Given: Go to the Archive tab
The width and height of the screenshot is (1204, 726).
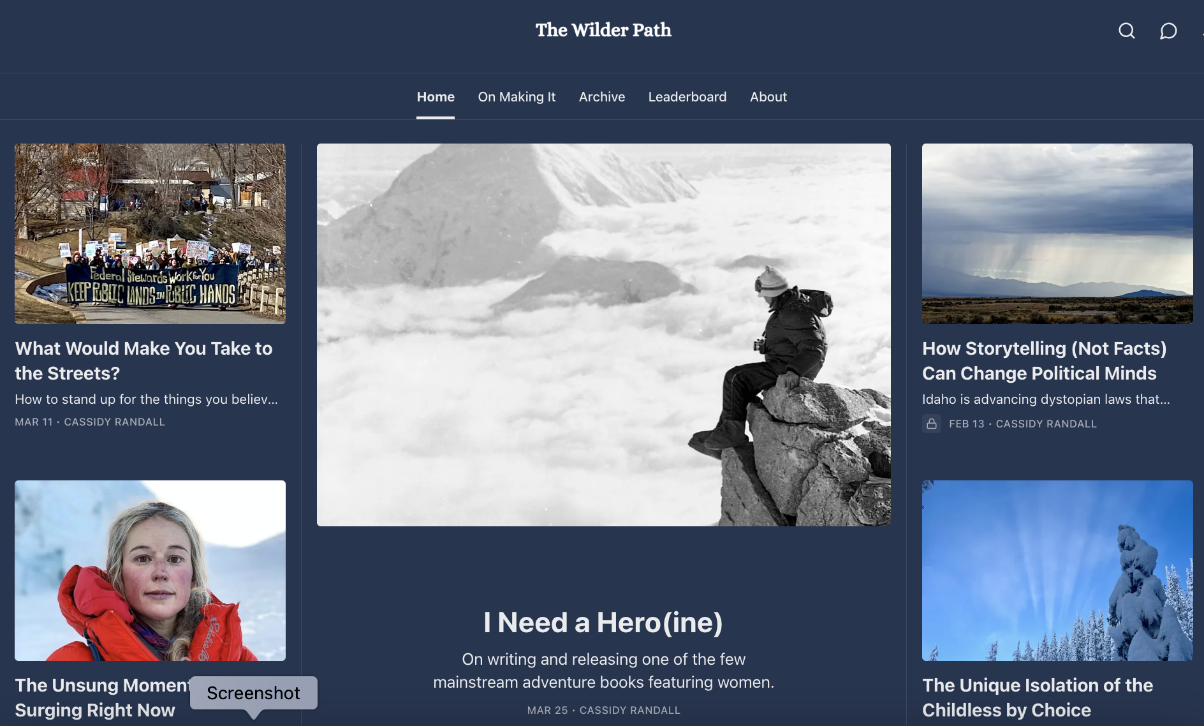Looking at the screenshot, I should (x=602, y=97).
